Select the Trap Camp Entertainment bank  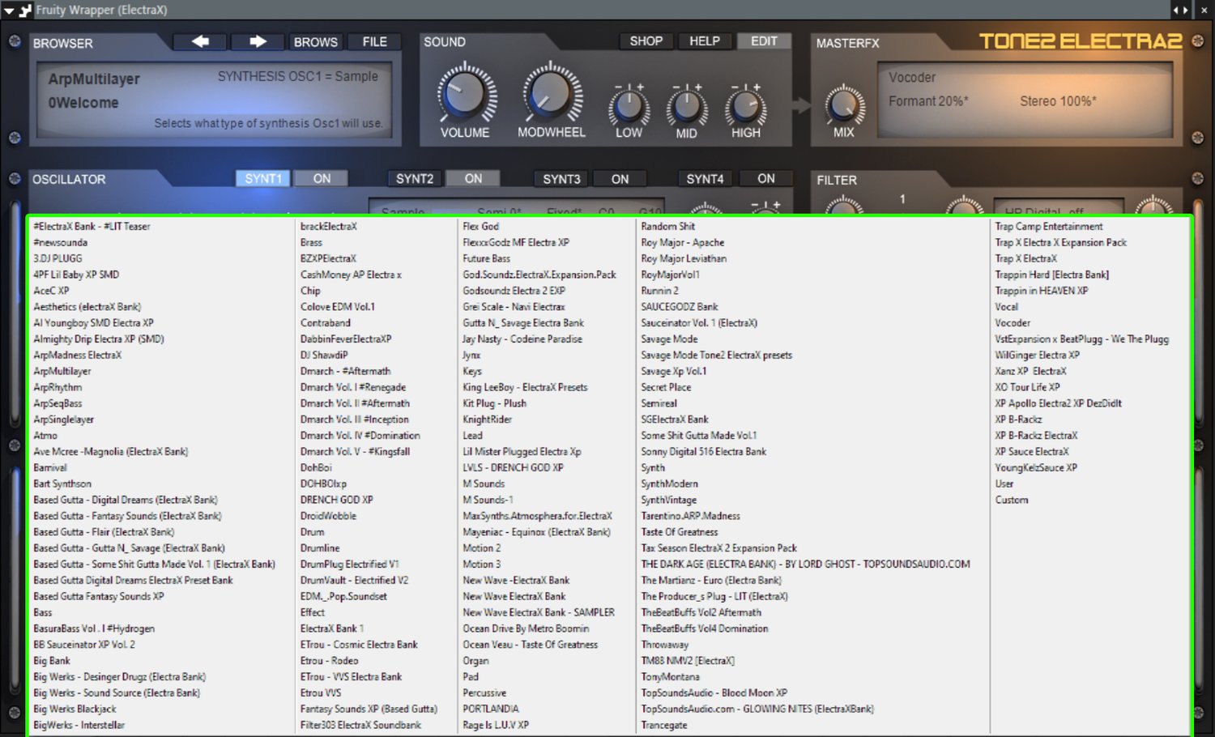[1048, 227]
